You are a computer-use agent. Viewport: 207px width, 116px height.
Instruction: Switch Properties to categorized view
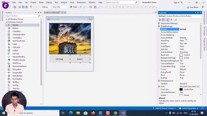pos(160,20)
